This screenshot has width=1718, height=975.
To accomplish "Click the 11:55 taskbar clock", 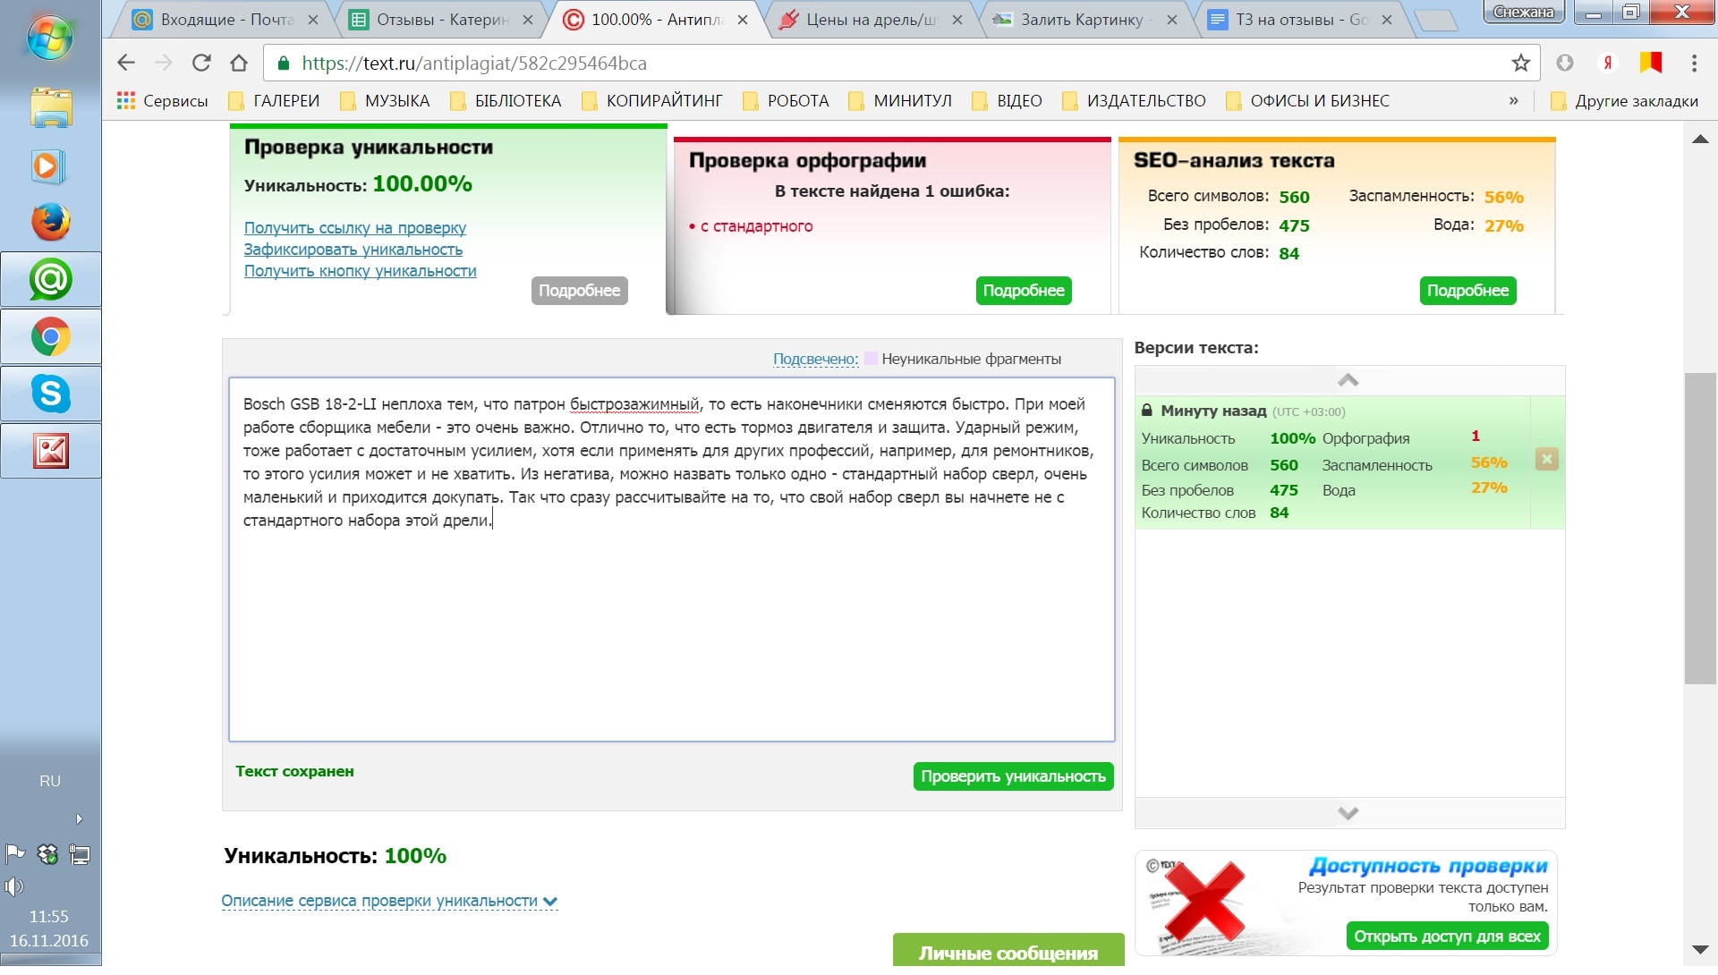I will coord(49,917).
